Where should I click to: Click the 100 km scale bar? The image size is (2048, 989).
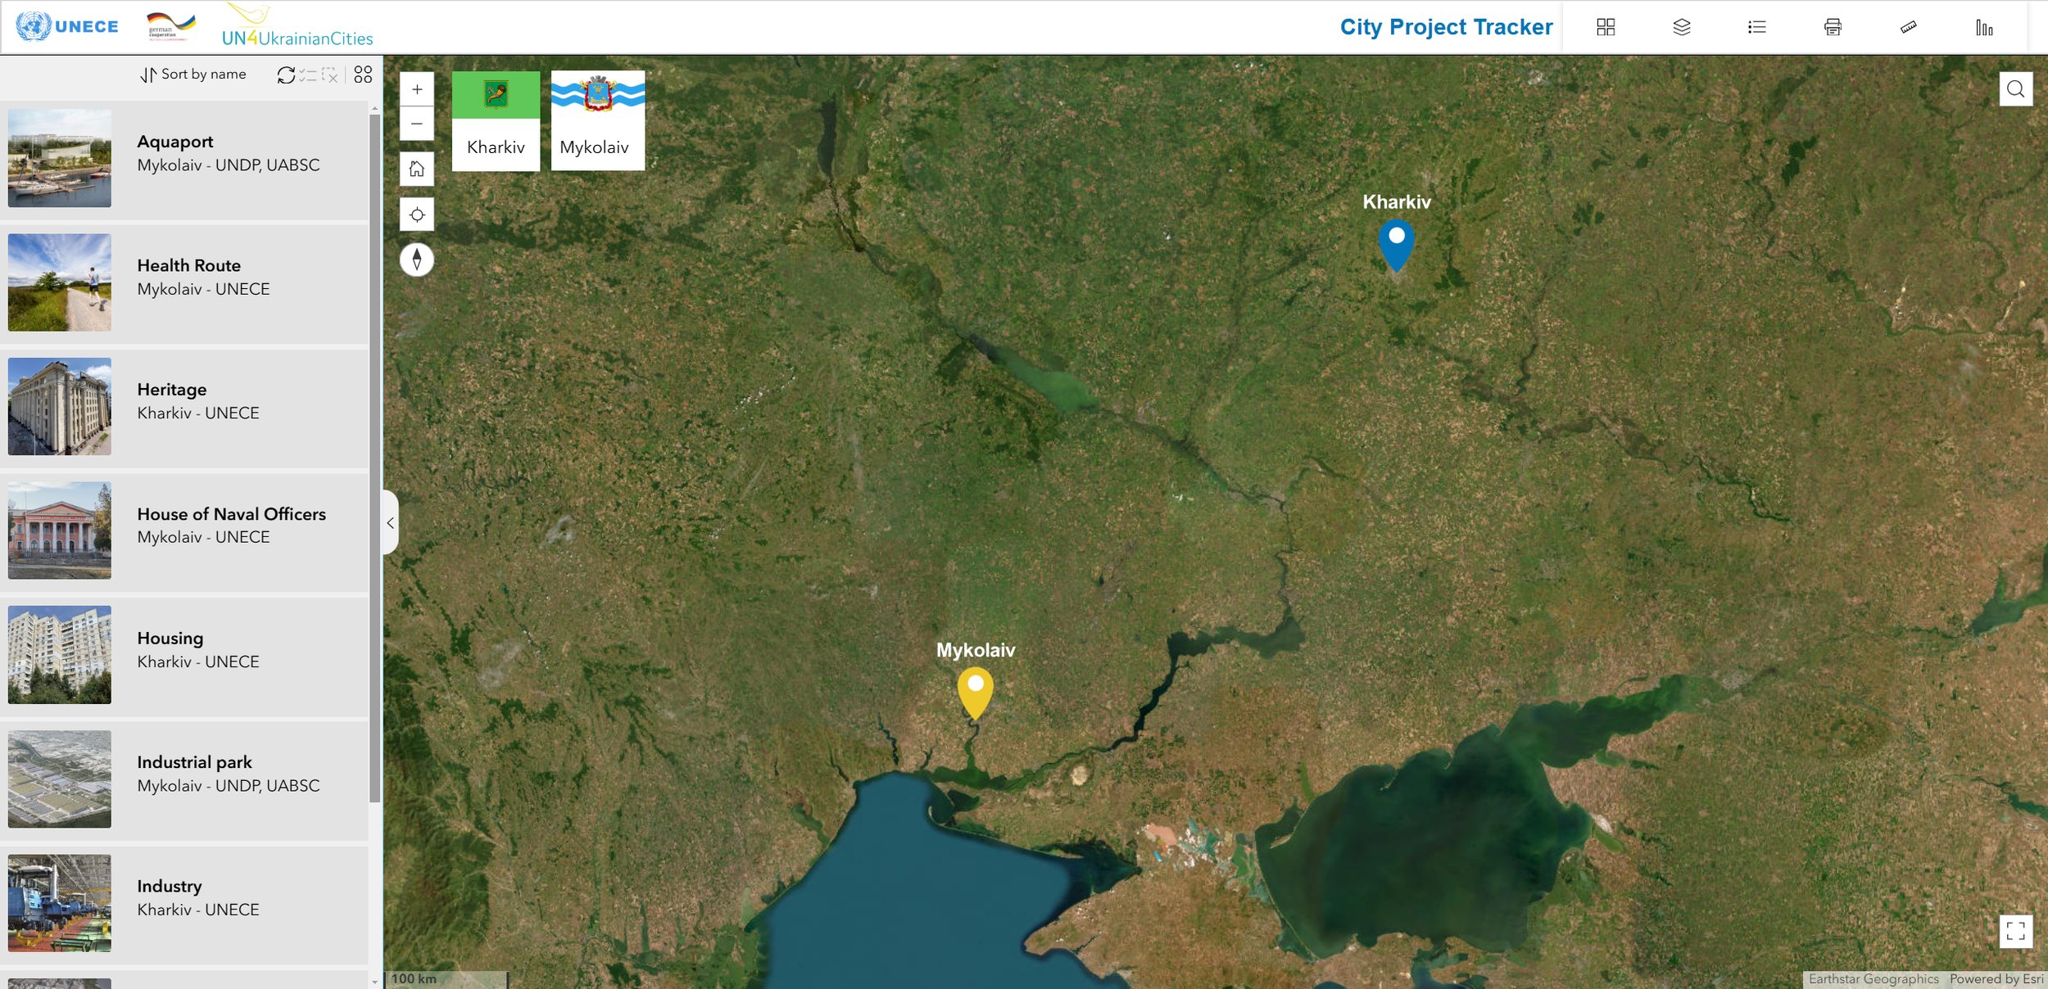(x=446, y=979)
